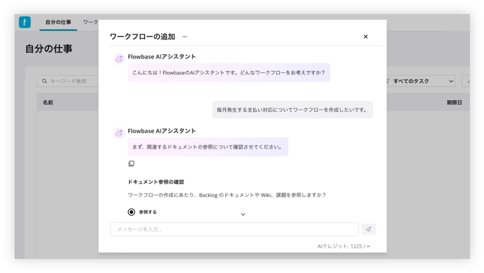This screenshot has height=273, width=484.
Task: Click the second Flowbase AIアシスタント avatar icon
Action: (119, 133)
